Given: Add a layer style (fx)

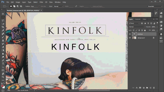Looking at the screenshot, I should 137,88.
